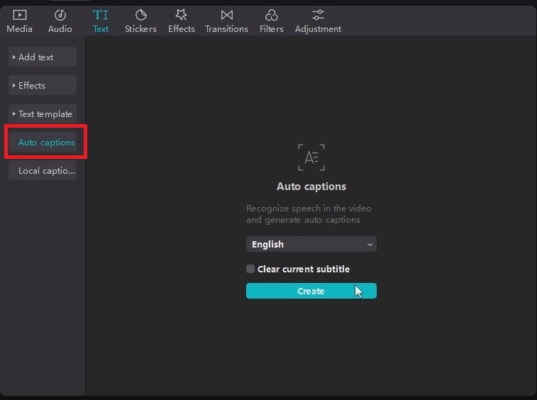Open the Adjustment sliders icon
Viewport: 537px width, 400px height.
(318, 15)
